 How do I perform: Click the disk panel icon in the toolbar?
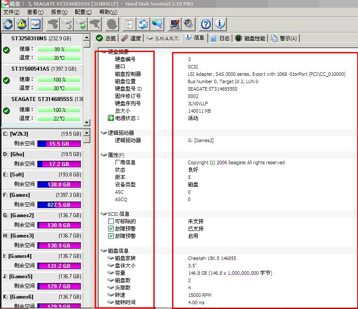tap(36, 24)
